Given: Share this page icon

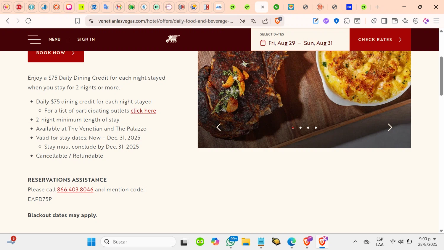Looking at the screenshot, I should coord(265,21).
